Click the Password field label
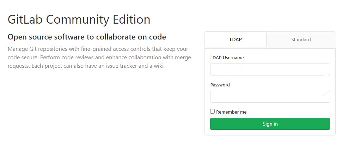Screen dimensions: 348x157 click(x=220, y=85)
